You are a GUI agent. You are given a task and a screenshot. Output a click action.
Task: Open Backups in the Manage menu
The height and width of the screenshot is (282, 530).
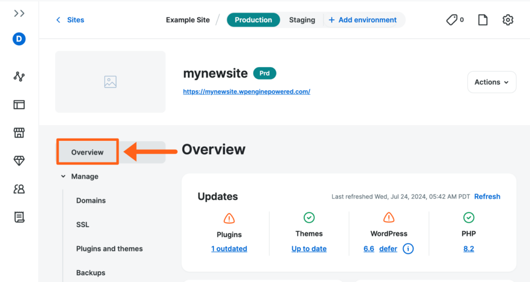91,273
